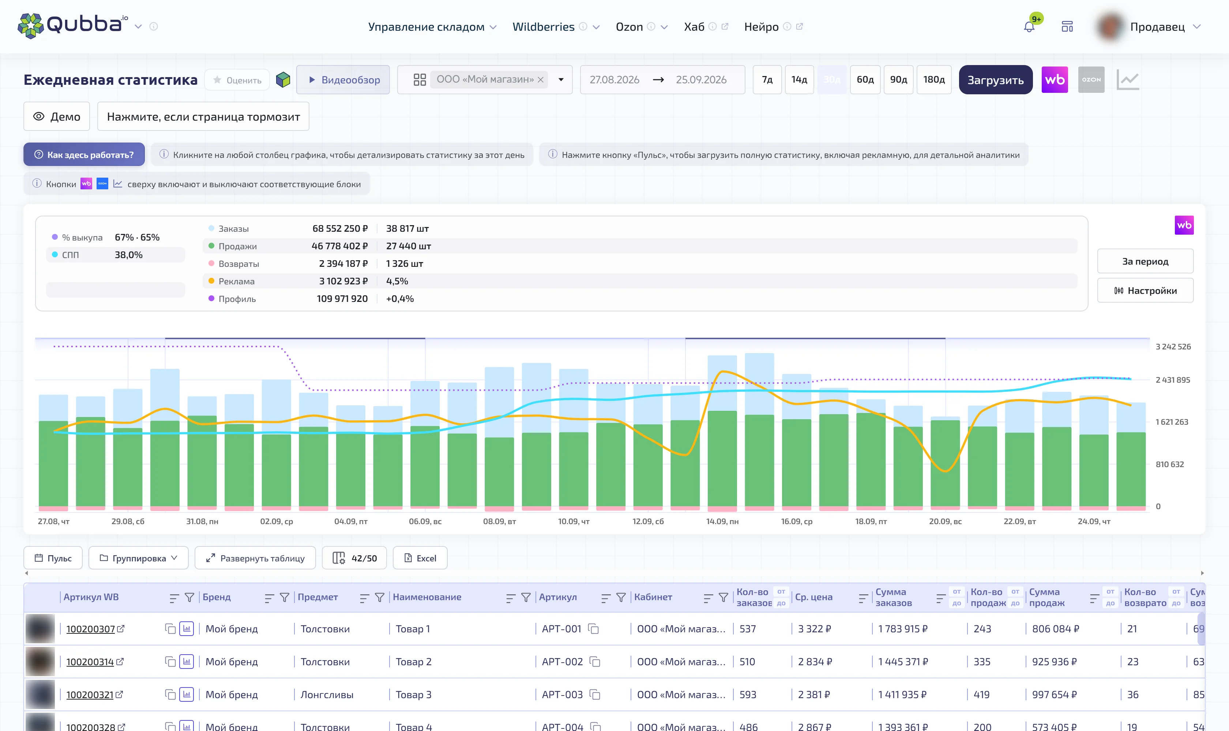Screen dimensions: 1229x731
Task: Filter the Наименование column
Action: [526, 598]
